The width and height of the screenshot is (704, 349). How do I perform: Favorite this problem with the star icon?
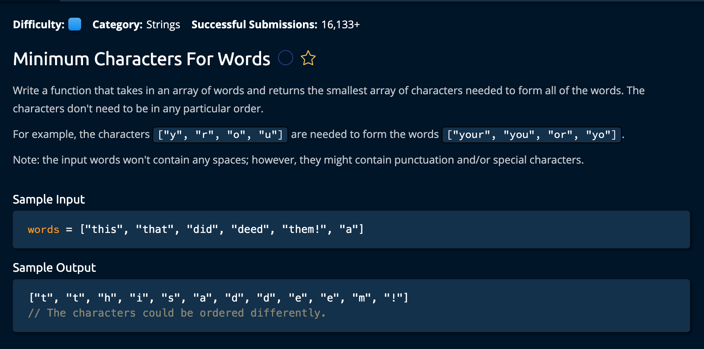coord(308,58)
